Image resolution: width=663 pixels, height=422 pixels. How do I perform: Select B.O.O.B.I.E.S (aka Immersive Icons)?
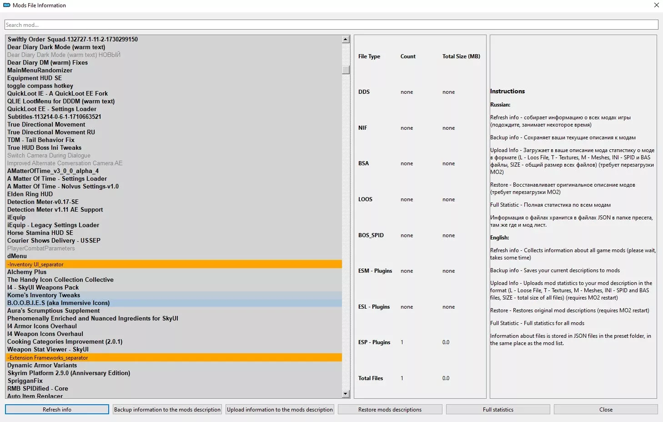(x=59, y=303)
